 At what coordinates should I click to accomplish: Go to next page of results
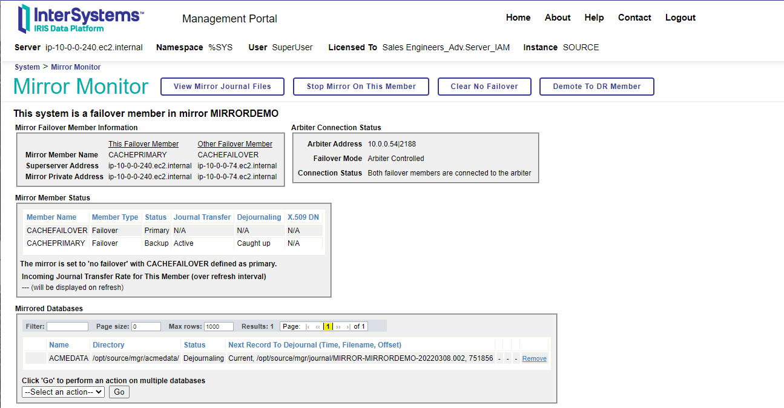(338, 327)
